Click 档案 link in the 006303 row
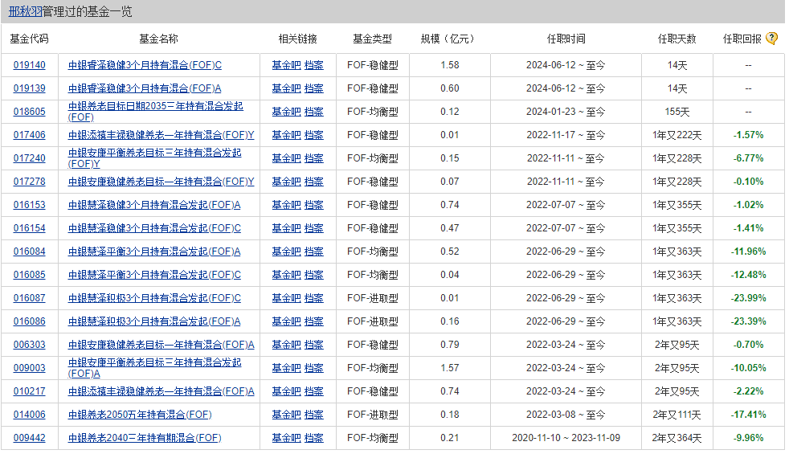Viewport: 789px width, 454px height. (x=314, y=345)
